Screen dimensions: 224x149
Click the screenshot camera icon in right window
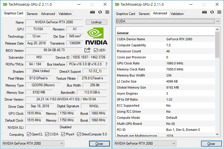tap(204, 12)
